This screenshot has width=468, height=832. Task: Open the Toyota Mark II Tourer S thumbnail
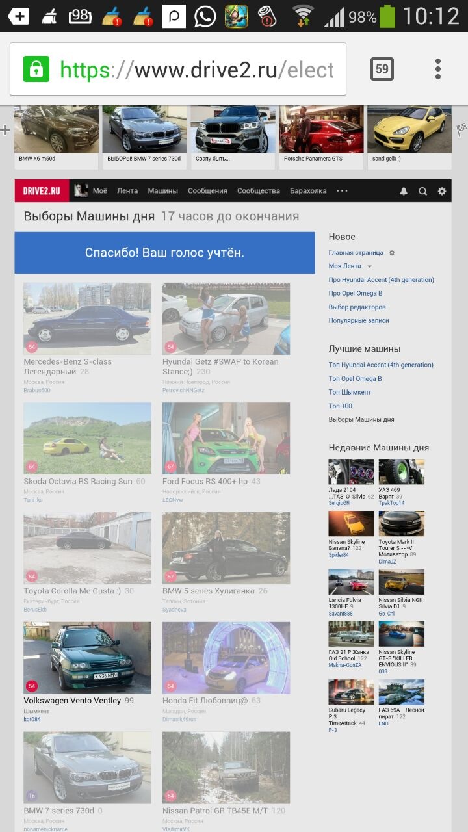pos(402,524)
